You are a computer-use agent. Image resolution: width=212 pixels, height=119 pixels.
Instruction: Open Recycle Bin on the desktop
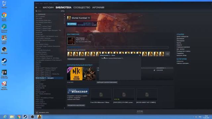point(4,4)
